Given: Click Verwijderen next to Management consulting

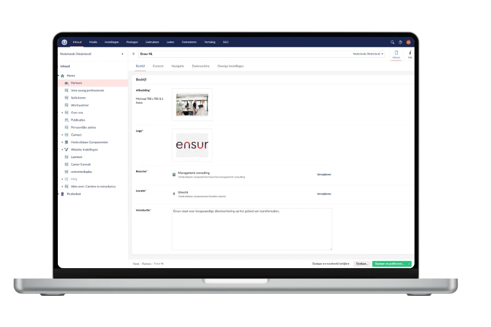Looking at the screenshot, I should click(x=324, y=174).
